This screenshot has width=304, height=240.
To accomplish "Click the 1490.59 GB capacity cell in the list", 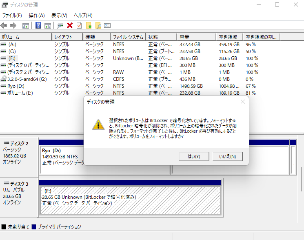I will point(191,86).
